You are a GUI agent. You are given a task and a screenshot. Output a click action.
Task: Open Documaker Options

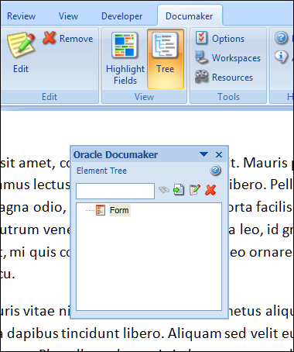[x=220, y=38]
